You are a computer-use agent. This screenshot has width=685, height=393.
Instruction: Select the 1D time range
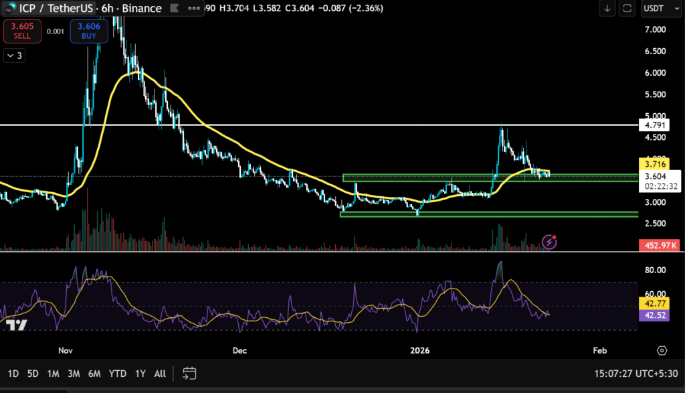[x=13, y=373]
